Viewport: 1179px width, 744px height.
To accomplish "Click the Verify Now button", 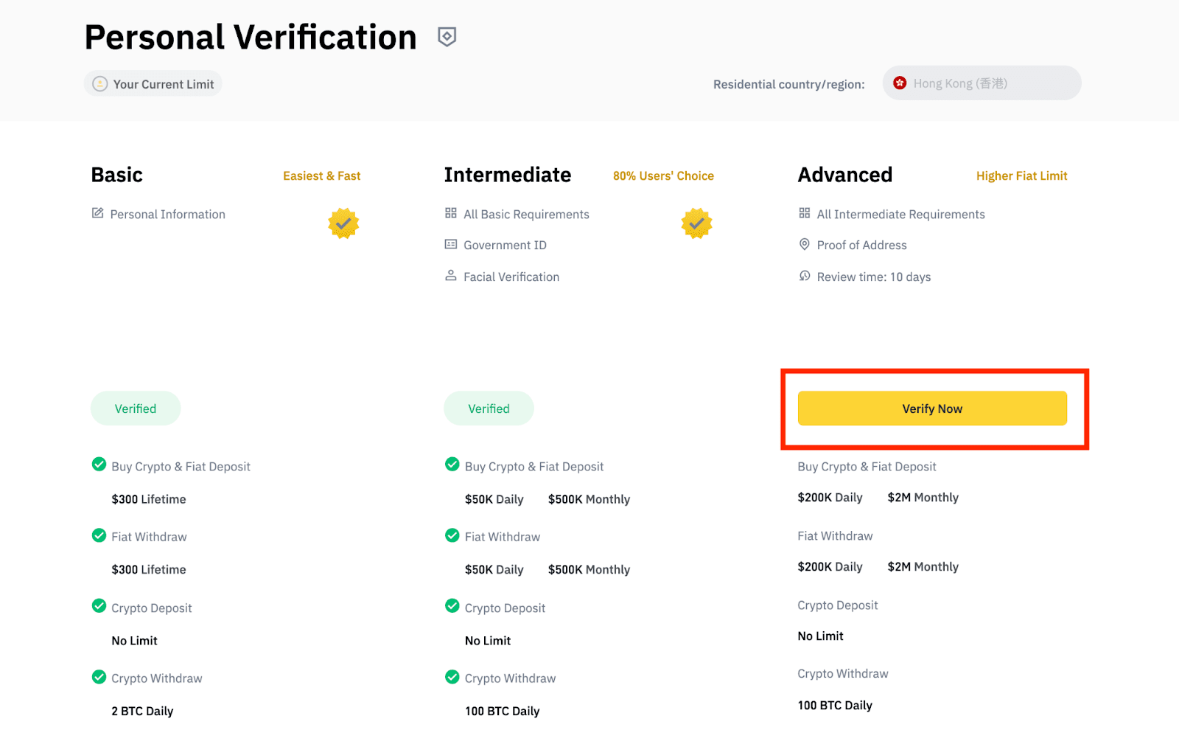I will (x=932, y=408).
